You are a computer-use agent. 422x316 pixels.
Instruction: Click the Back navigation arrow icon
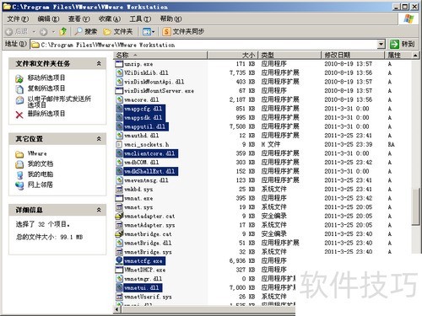(9, 32)
